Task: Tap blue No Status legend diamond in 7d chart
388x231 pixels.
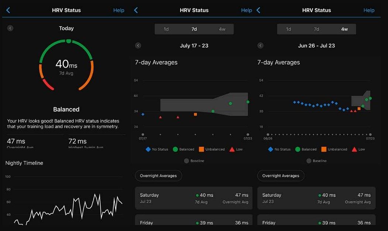Action: coord(148,149)
